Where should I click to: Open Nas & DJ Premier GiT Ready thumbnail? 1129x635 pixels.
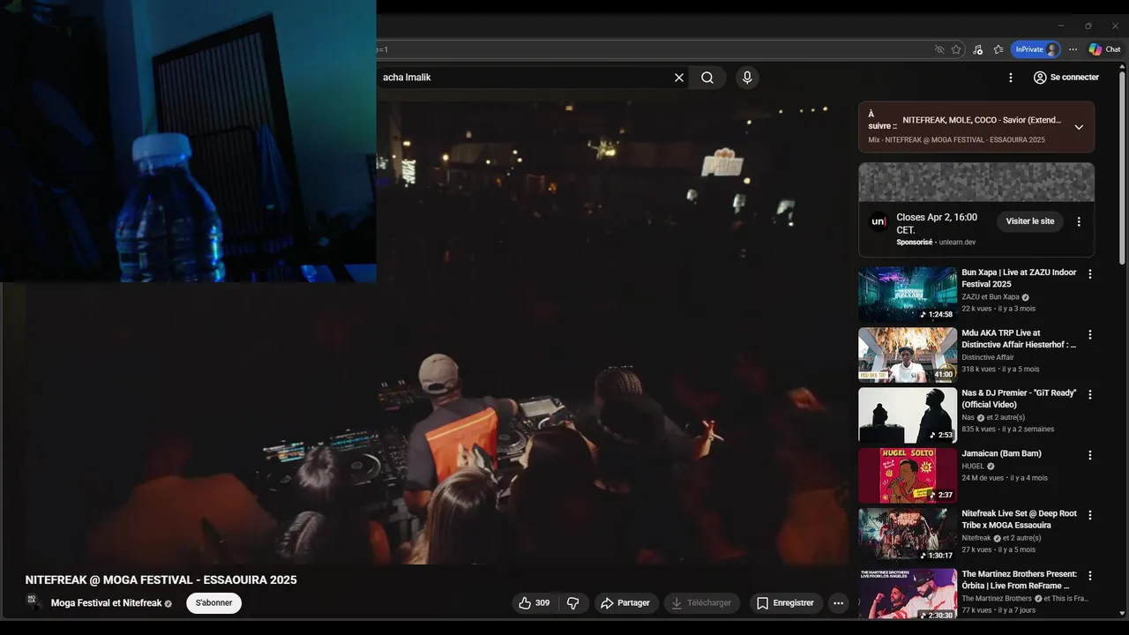[908, 415]
